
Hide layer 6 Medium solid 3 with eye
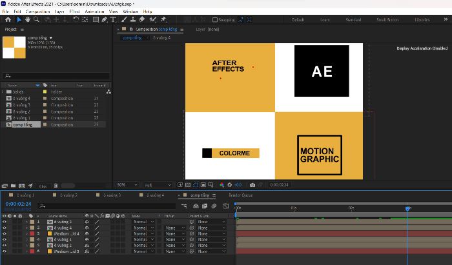(x=5, y=251)
